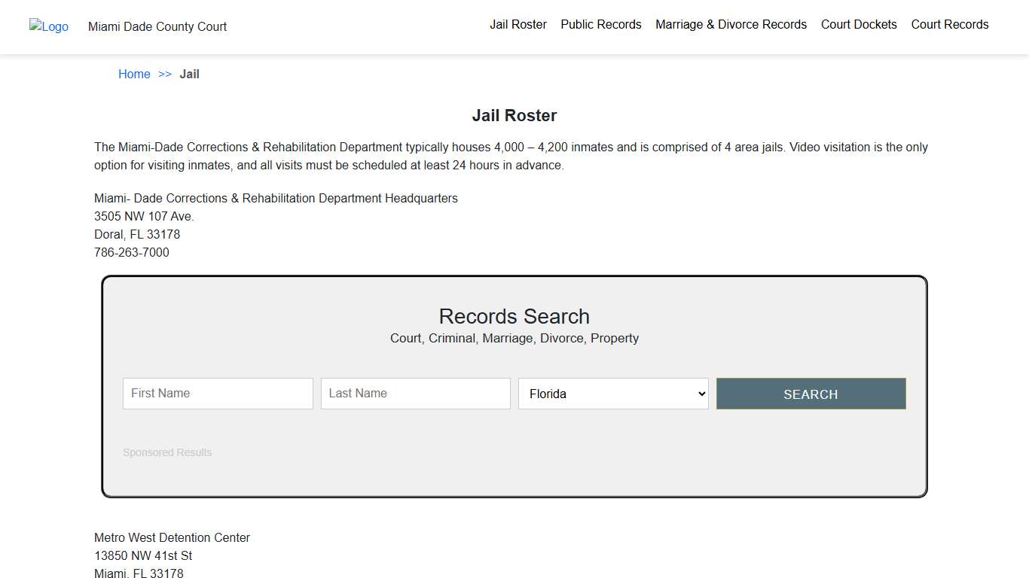Click the Logo image
Screen dimensions: 1029x578
48,26
